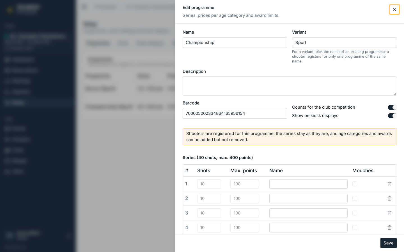Viewport: 404px width, 252px height.
Task: Focus the Name field containing Championship
Action: pyautogui.click(x=235, y=43)
